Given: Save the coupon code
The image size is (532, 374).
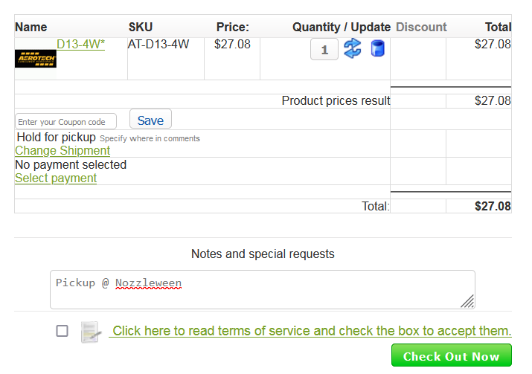Looking at the screenshot, I should coord(150,120).
